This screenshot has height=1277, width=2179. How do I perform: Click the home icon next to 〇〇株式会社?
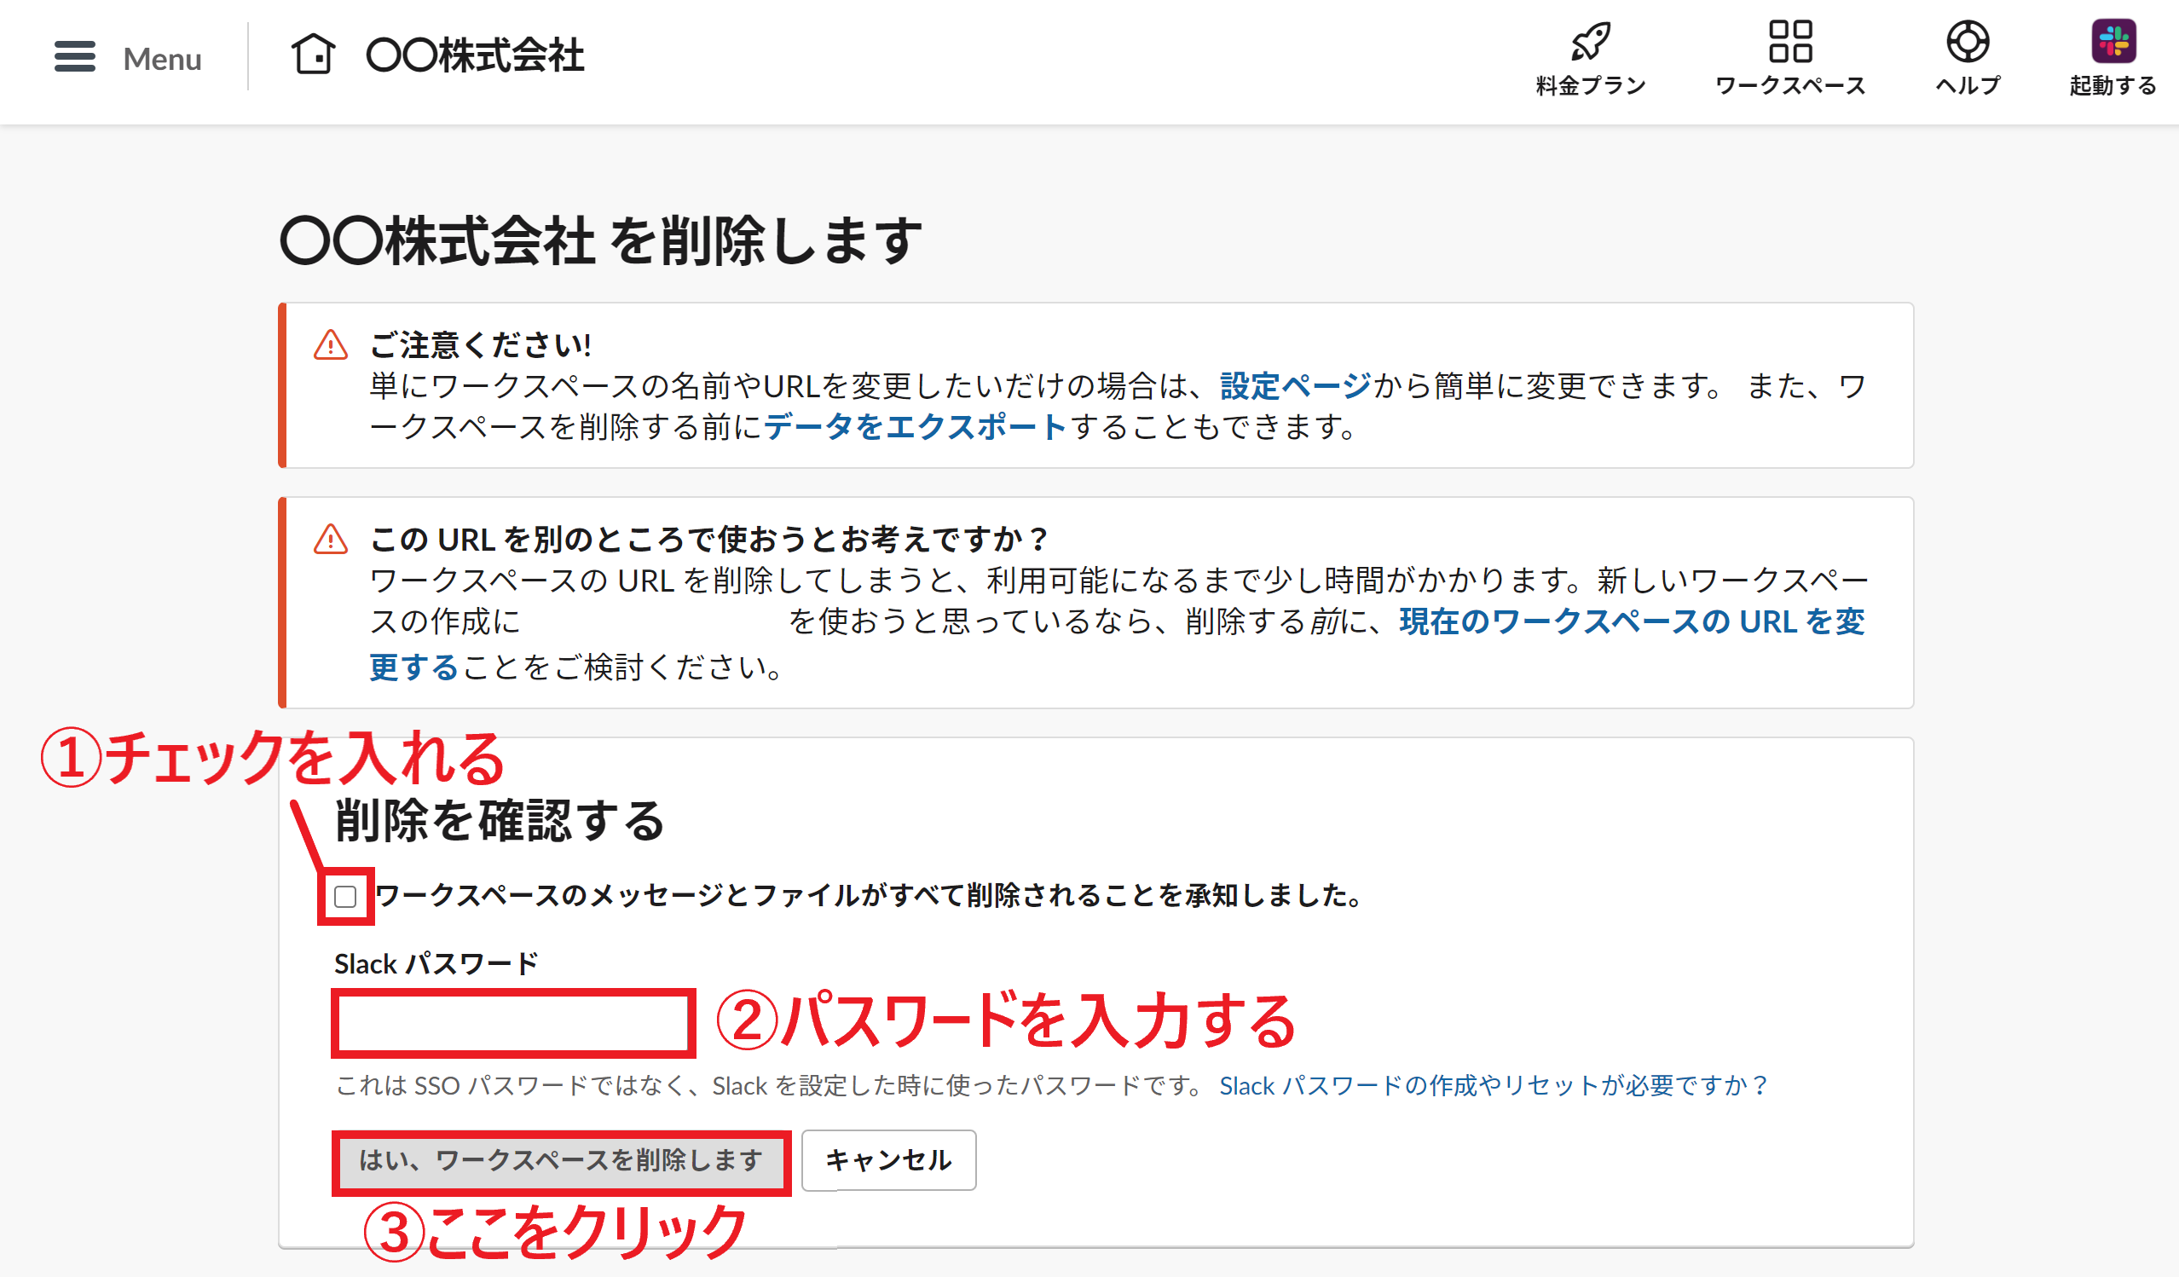315,55
